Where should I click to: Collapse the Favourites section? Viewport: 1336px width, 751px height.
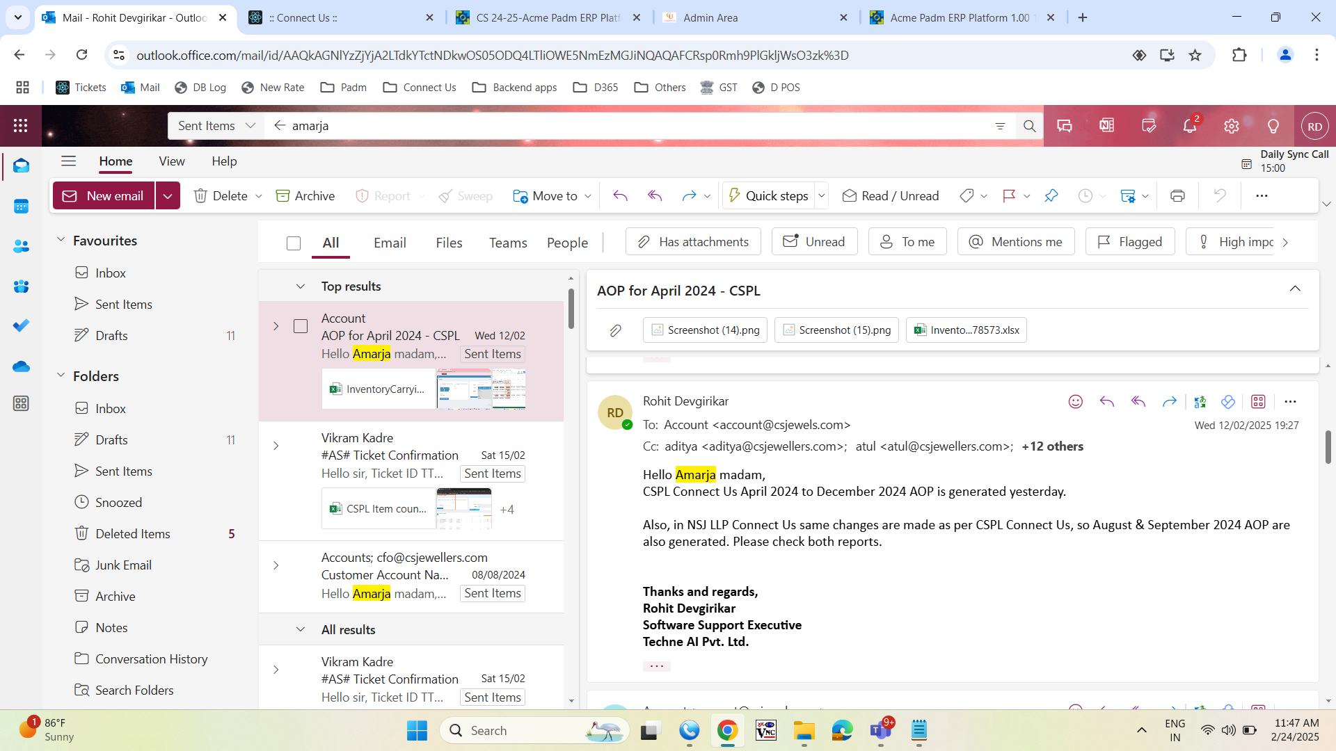click(61, 240)
